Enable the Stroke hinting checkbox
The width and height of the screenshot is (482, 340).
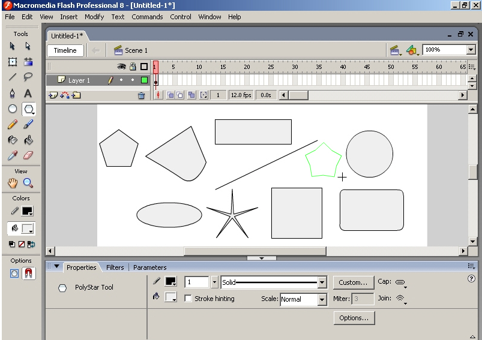pos(188,299)
